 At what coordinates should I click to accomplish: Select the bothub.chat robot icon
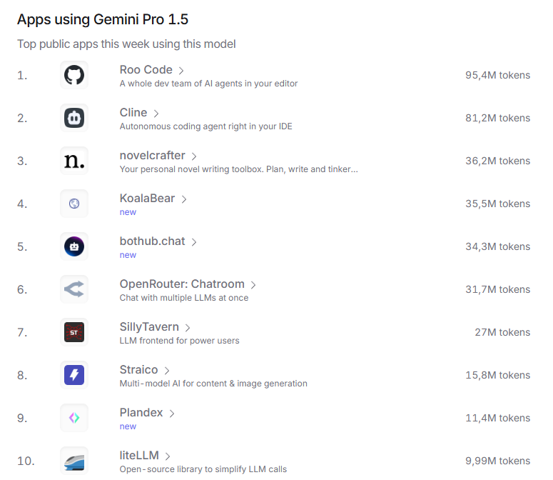click(x=74, y=246)
